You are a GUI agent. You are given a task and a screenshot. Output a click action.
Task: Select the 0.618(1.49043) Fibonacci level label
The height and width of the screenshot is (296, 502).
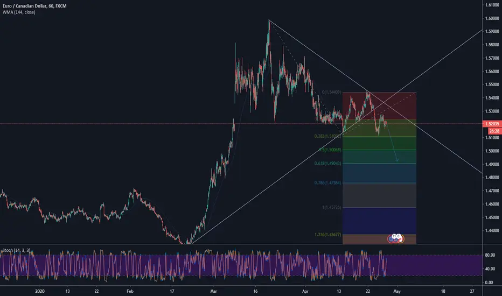pos(327,163)
